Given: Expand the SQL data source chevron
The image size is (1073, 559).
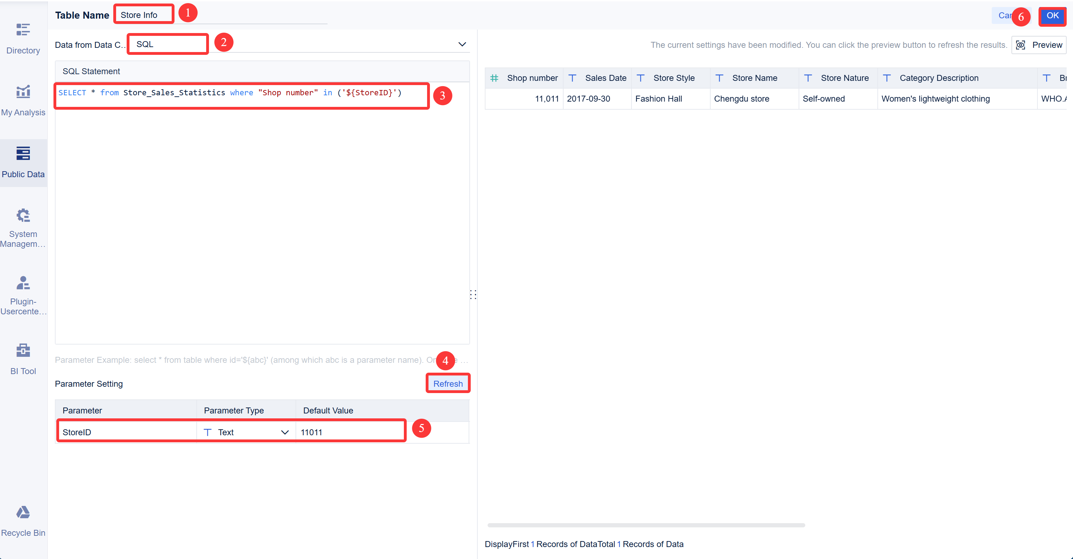Looking at the screenshot, I should (x=462, y=44).
